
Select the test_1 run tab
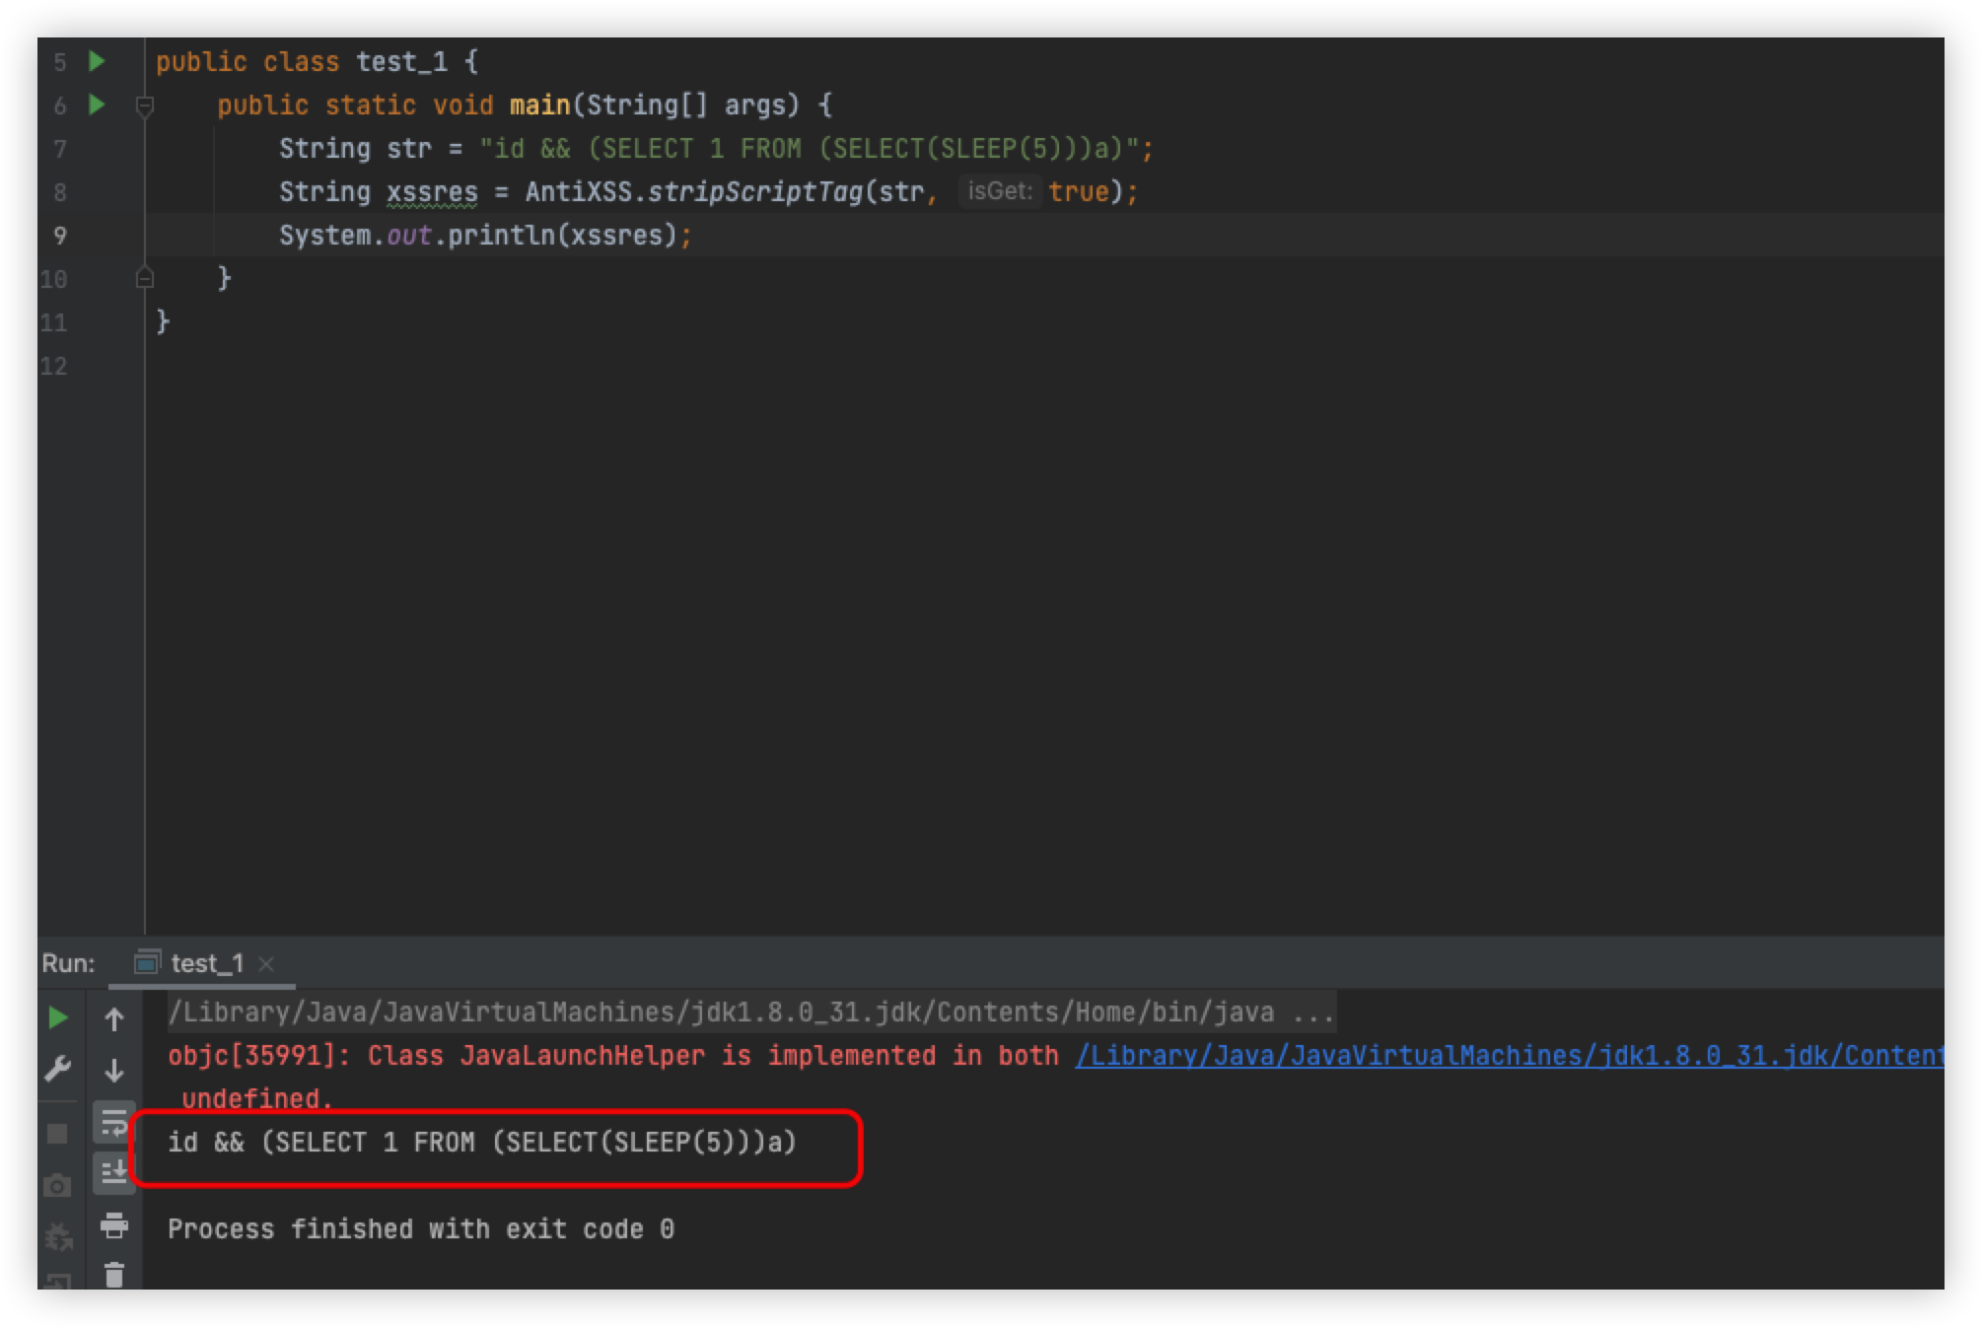(x=206, y=963)
